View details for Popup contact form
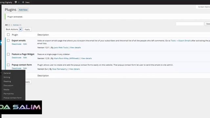The image size is (210, 118). pyautogui.click(x=74, y=69)
